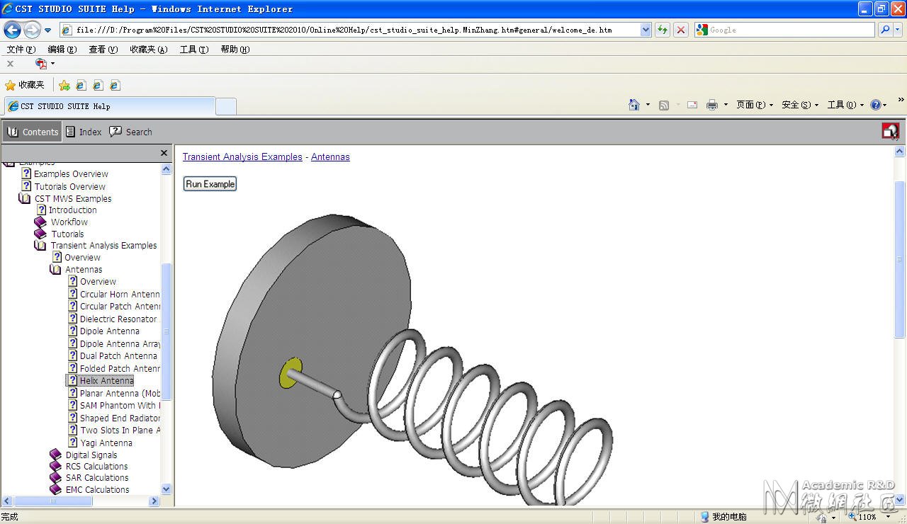Expand the SAR Calculations book
This screenshot has height=524, width=907.
[x=55, y=478]
